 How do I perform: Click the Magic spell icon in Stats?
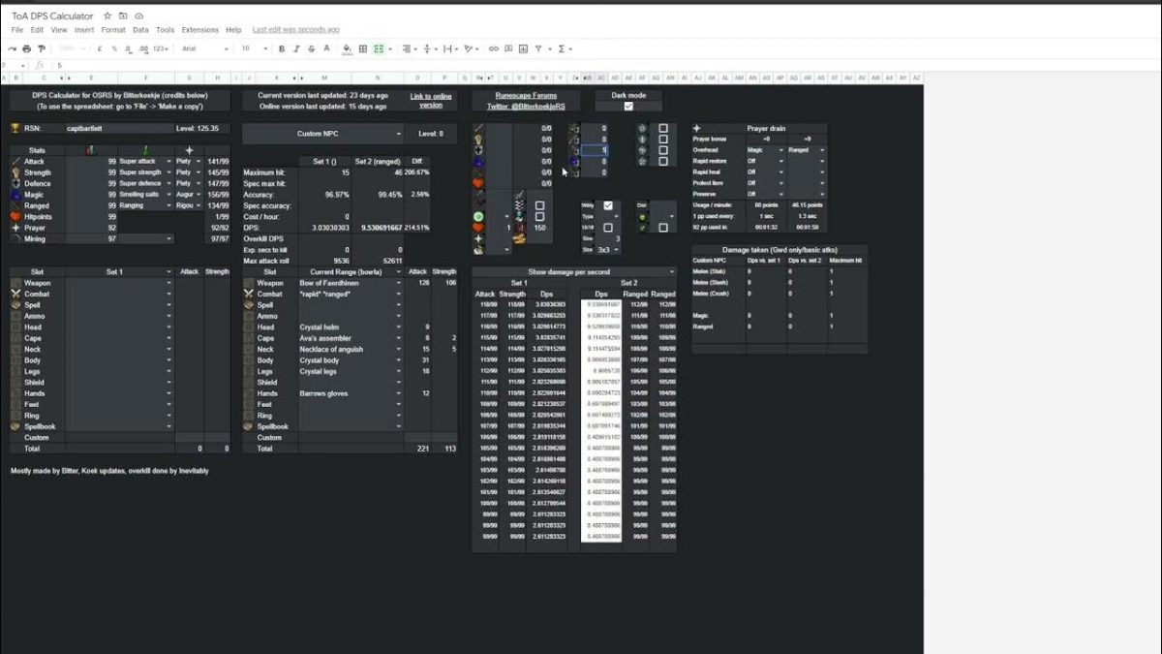[x=15, y=195]
